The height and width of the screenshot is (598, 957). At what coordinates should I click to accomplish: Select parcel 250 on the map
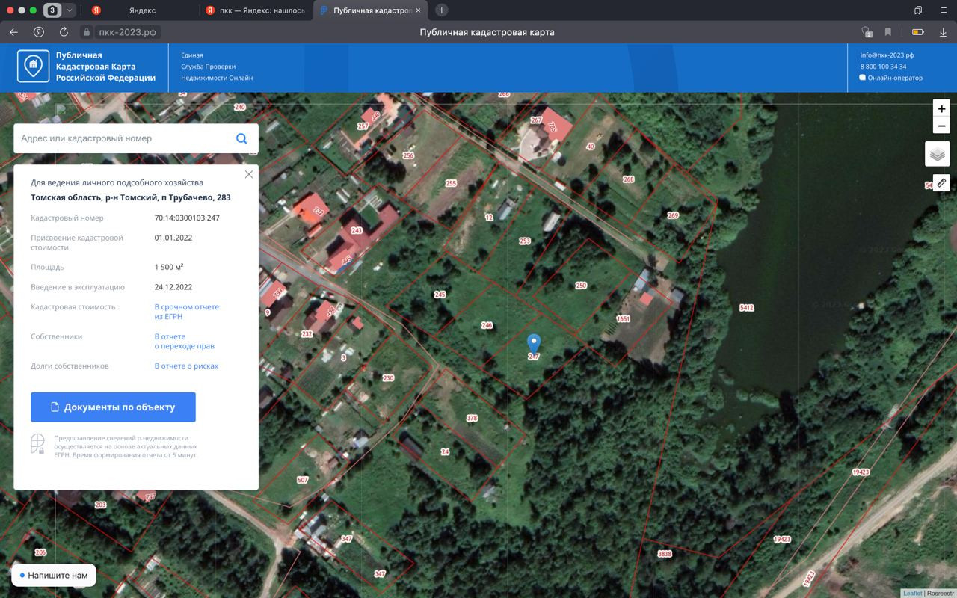pos(581,286)
